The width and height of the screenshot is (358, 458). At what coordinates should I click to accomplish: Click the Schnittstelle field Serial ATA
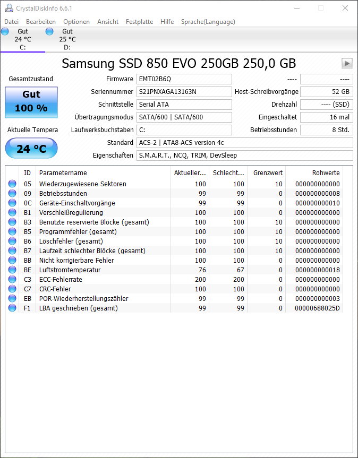(184, 104)
